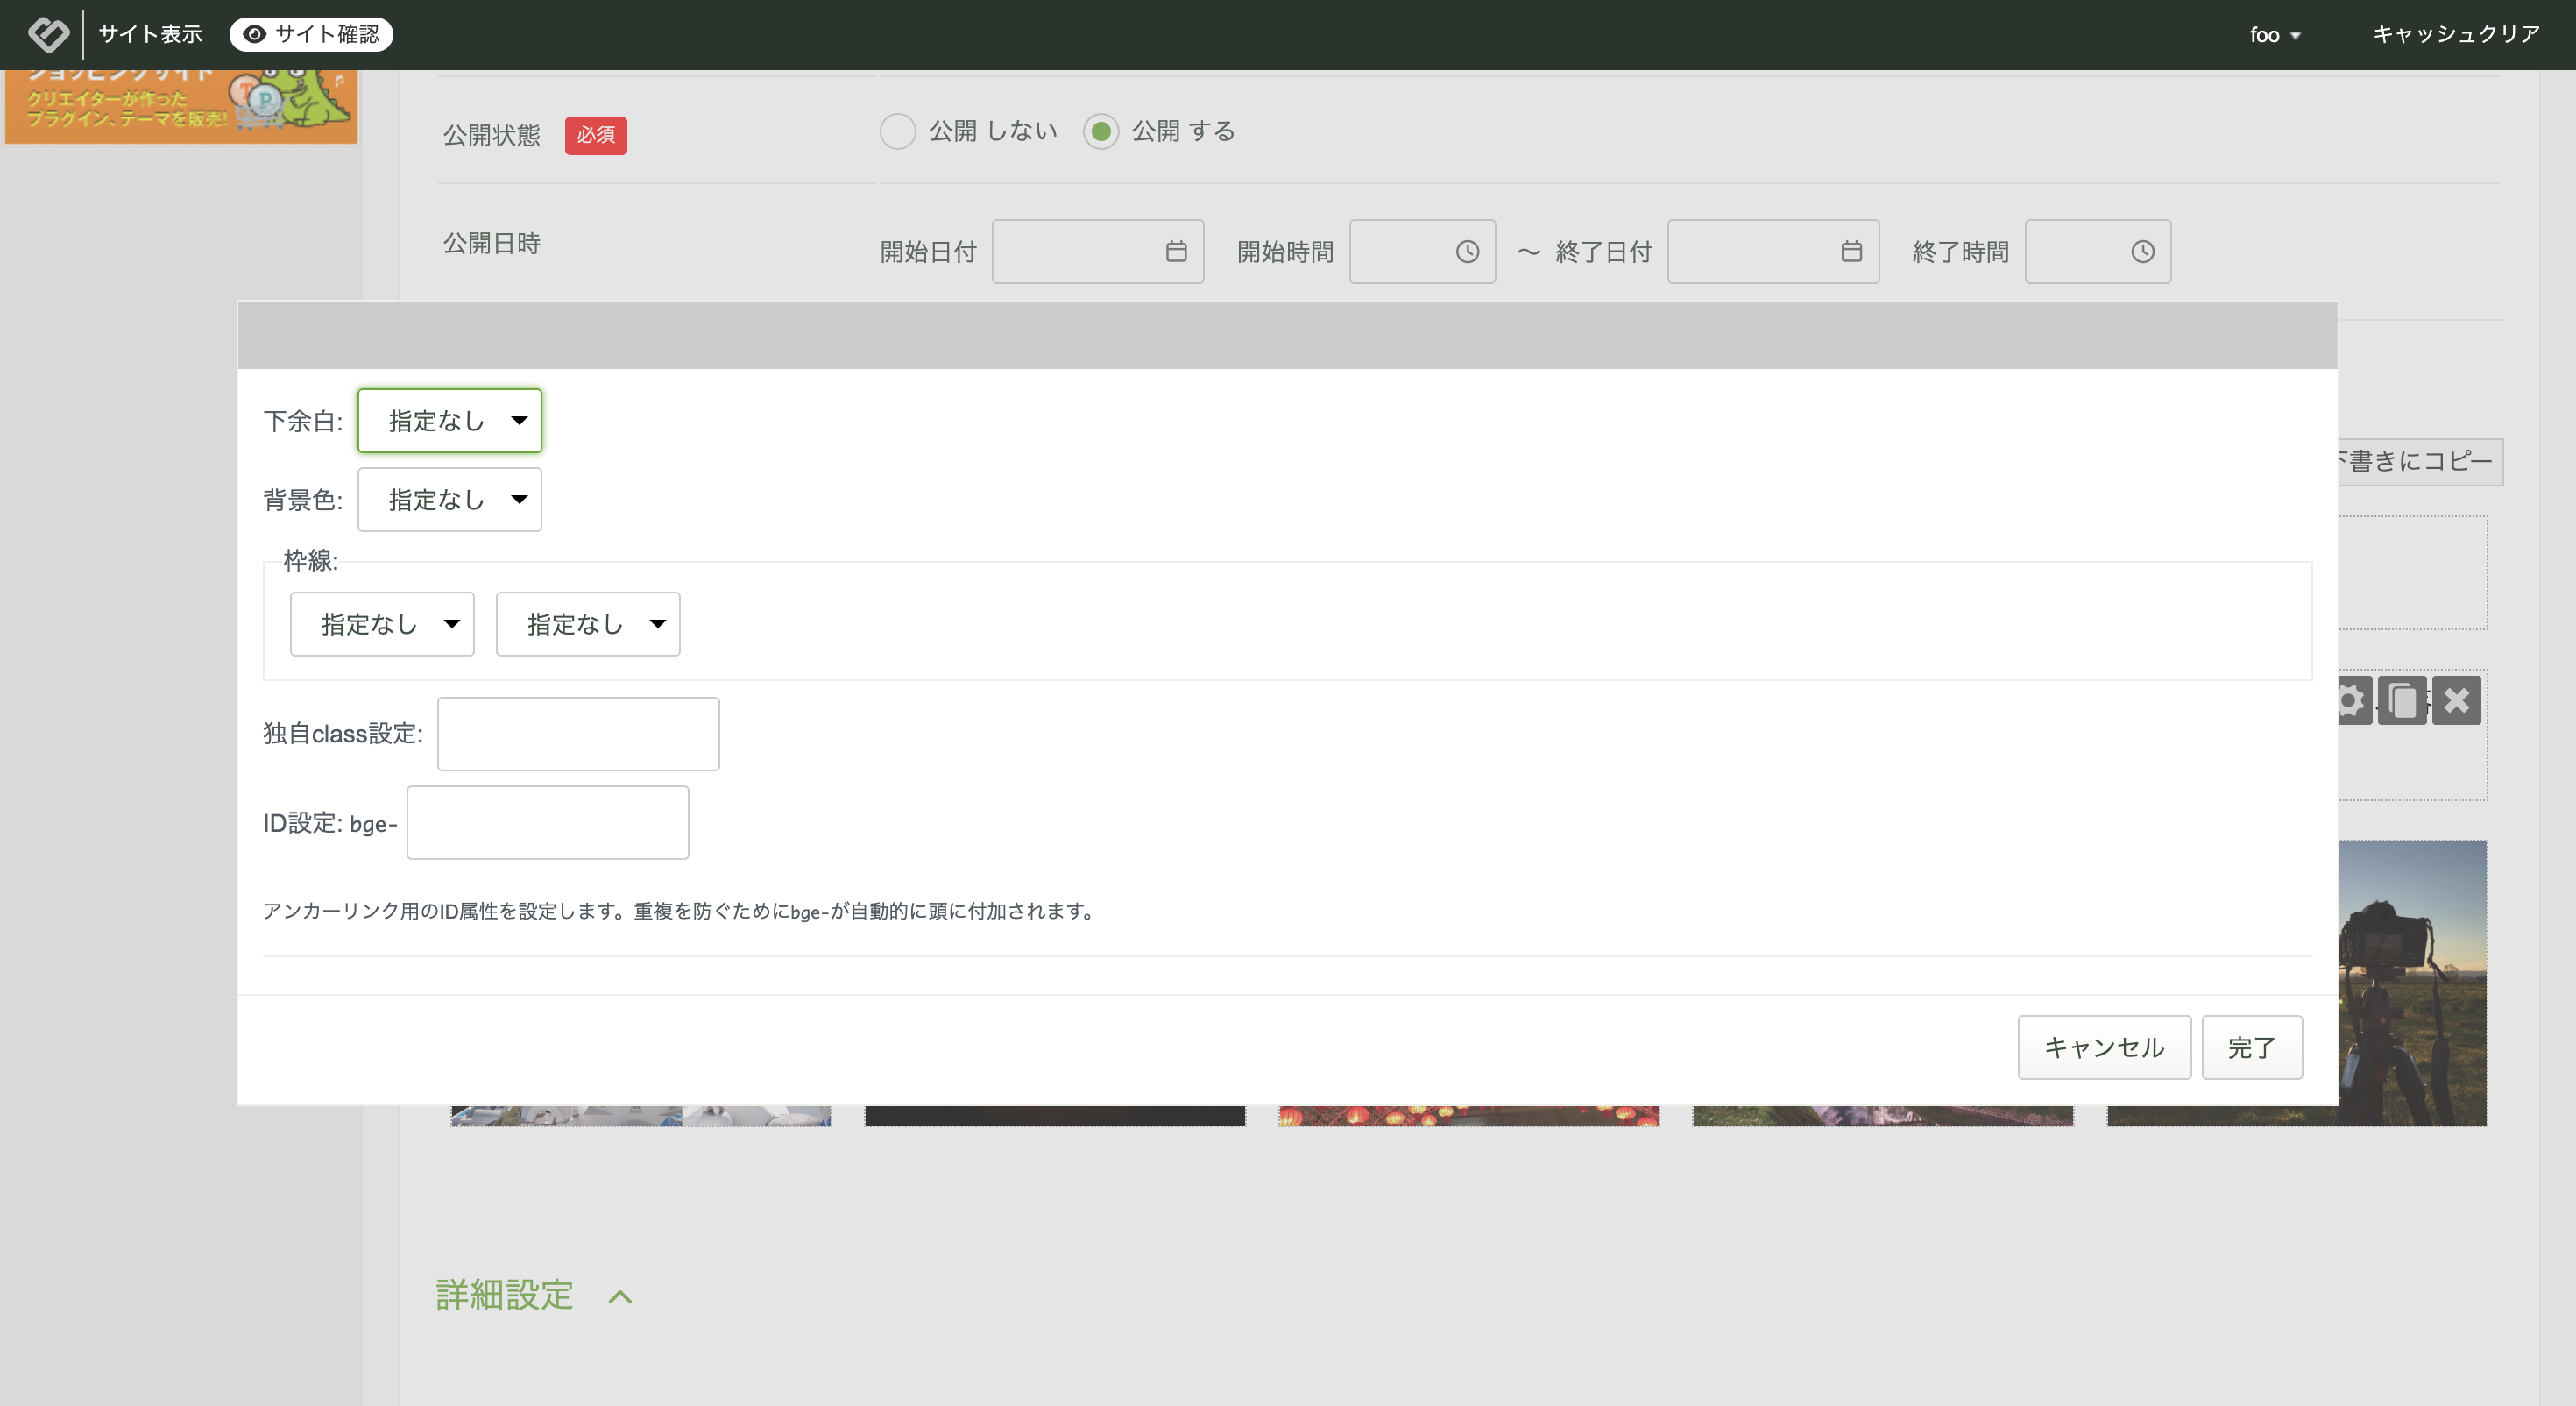This screenshot has height=1406, width=2576.
Task: Click the キャンセル button
Action: 2104,1047
